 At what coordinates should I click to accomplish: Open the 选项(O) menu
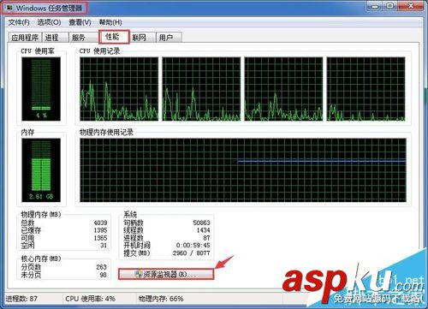[x=49, y=22]
